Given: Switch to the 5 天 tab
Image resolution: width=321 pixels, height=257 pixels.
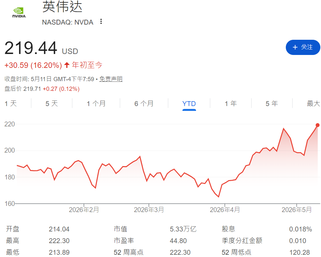Looking at the screenshot, I should pos(52,103).
